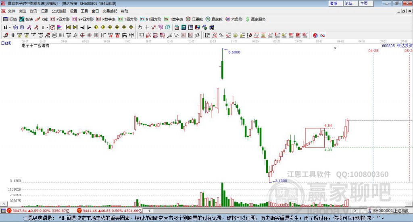Click SH000001 上证指数 status item

tap(388, 211)
